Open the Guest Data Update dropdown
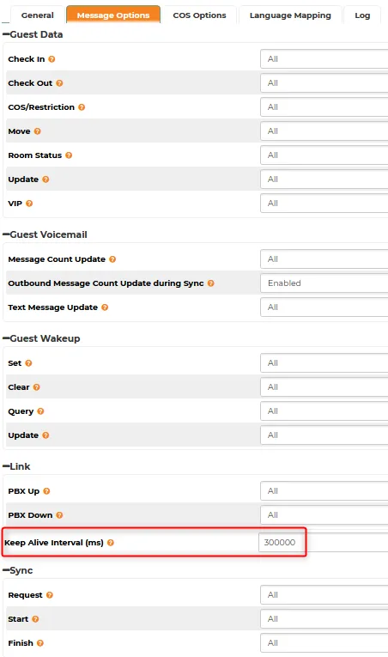The width and height of the screenshot is (388, 657). pyautogui.click(x=324, y=179)
